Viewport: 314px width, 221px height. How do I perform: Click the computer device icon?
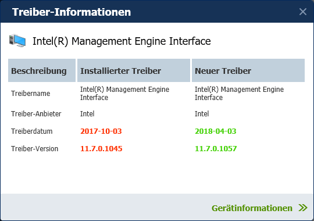17,41
